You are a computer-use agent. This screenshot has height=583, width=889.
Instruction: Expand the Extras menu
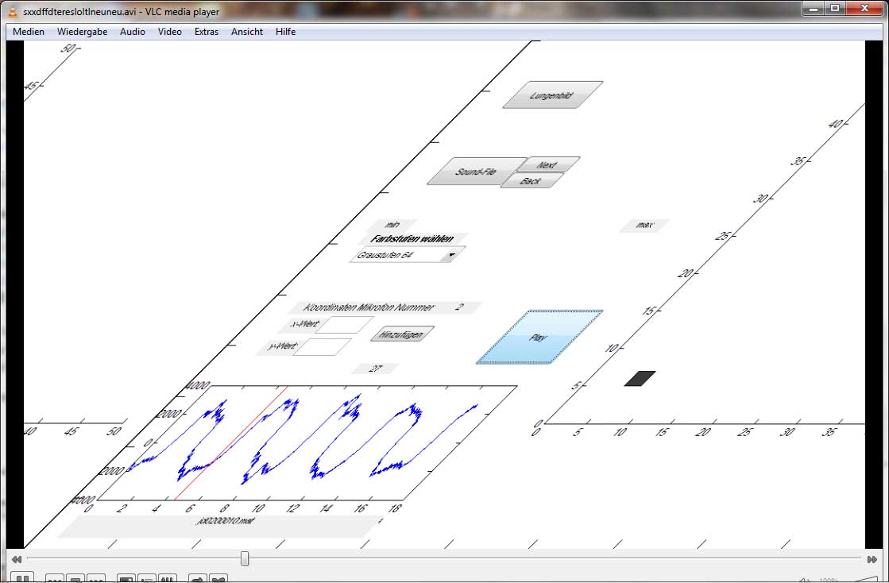pos(207,32)
